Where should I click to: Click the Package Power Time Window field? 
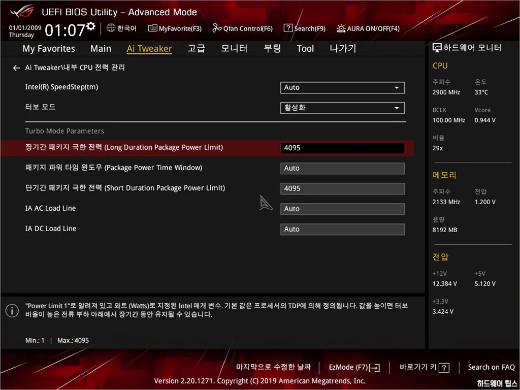[x=342, y=168]
